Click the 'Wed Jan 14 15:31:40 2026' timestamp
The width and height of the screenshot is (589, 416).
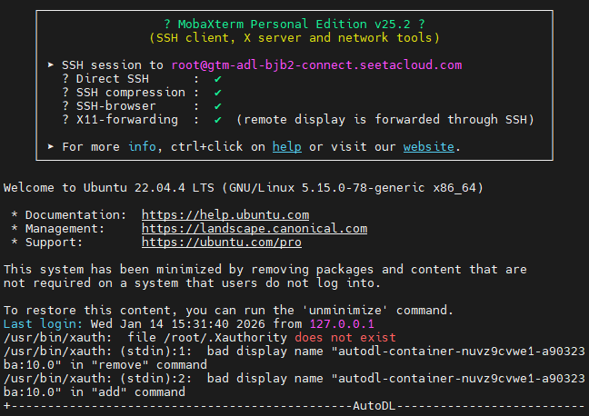[177, 323]
